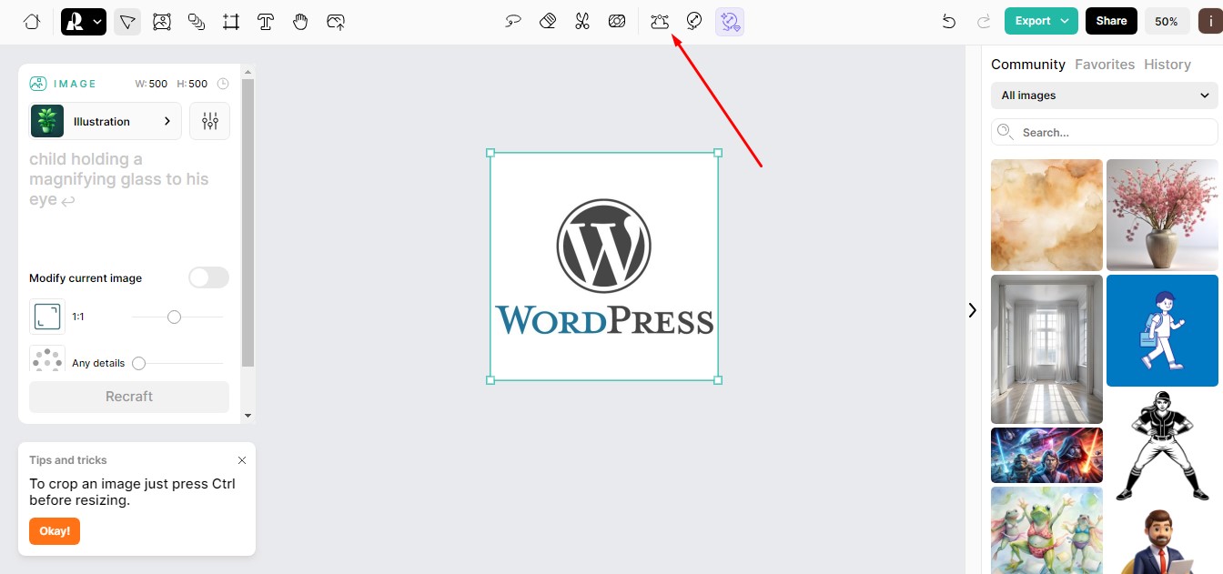Pick the Eraser tool
The image size is (1223, 574).
point(547,19)
